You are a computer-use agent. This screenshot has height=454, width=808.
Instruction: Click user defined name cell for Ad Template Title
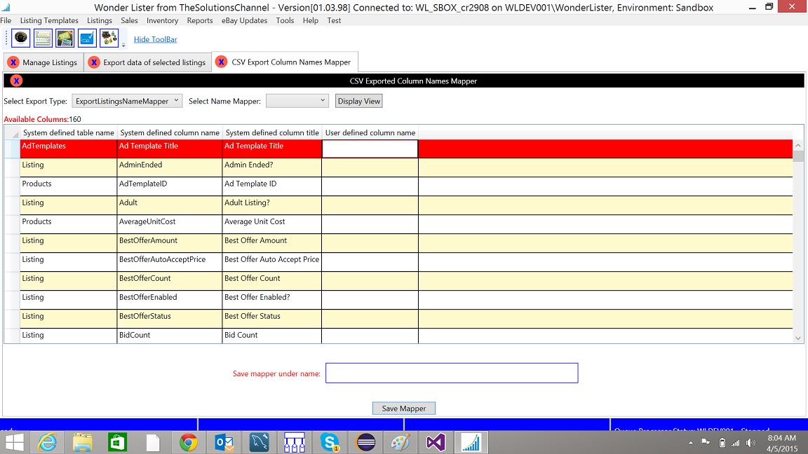coord(370,149)
